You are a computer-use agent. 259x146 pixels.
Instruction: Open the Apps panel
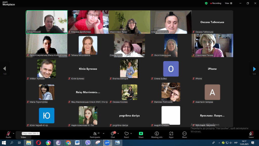[171, 134]
